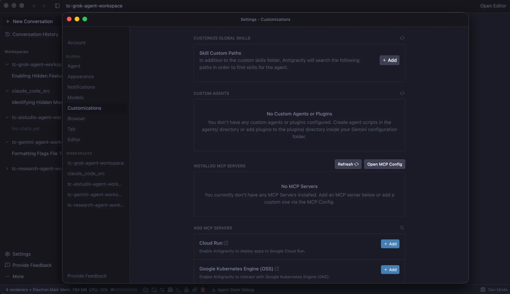This screenshot has width=510, height=294.
Task: Click the "No chats yet" text
Action: (x=25, y=129)
